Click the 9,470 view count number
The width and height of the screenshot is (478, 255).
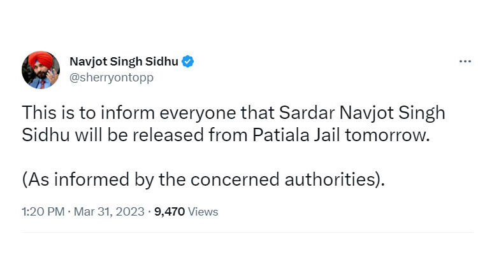click(170, 212)
